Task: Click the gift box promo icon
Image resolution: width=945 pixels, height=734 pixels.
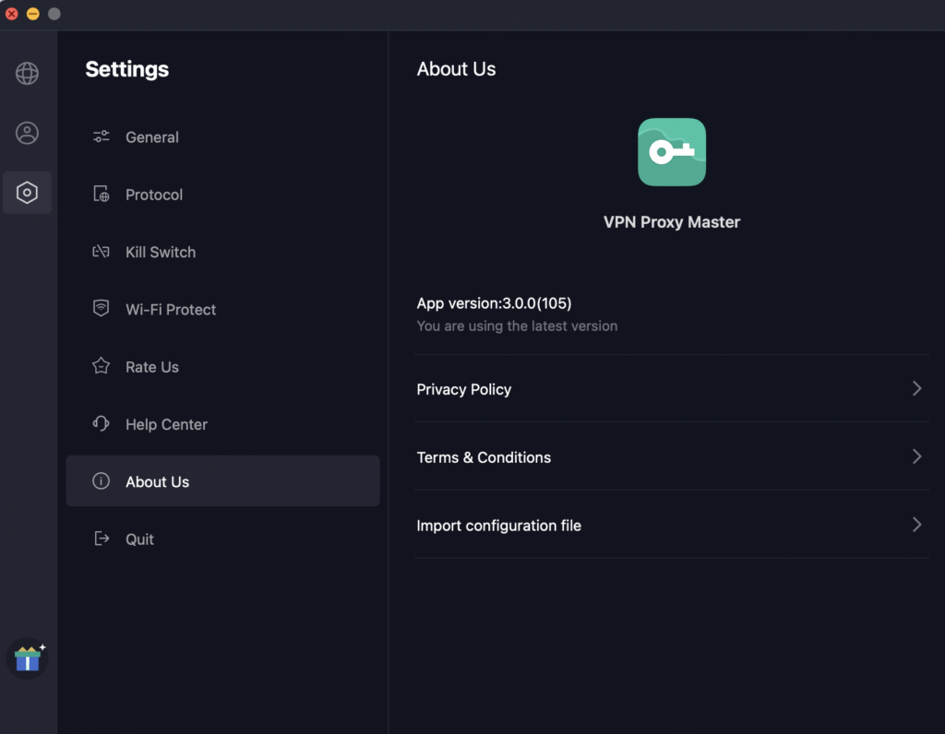Action: (x=28, y=658)
